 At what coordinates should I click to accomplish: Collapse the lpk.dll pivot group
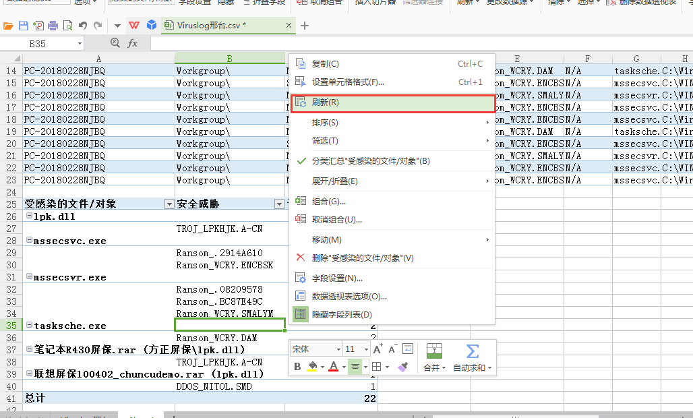point(29,216)
